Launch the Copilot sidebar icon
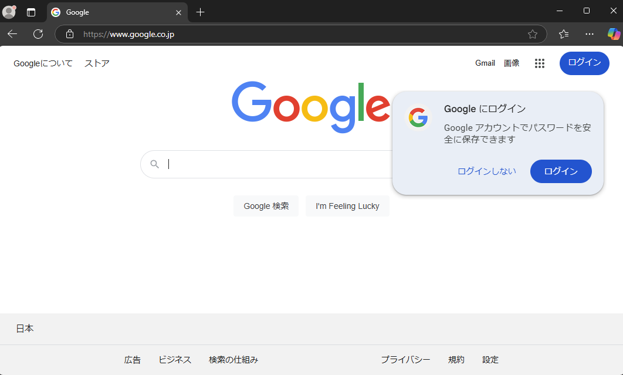Image resolution: width=623 pixels, height=375 pixels. click(x=614, y=34)
